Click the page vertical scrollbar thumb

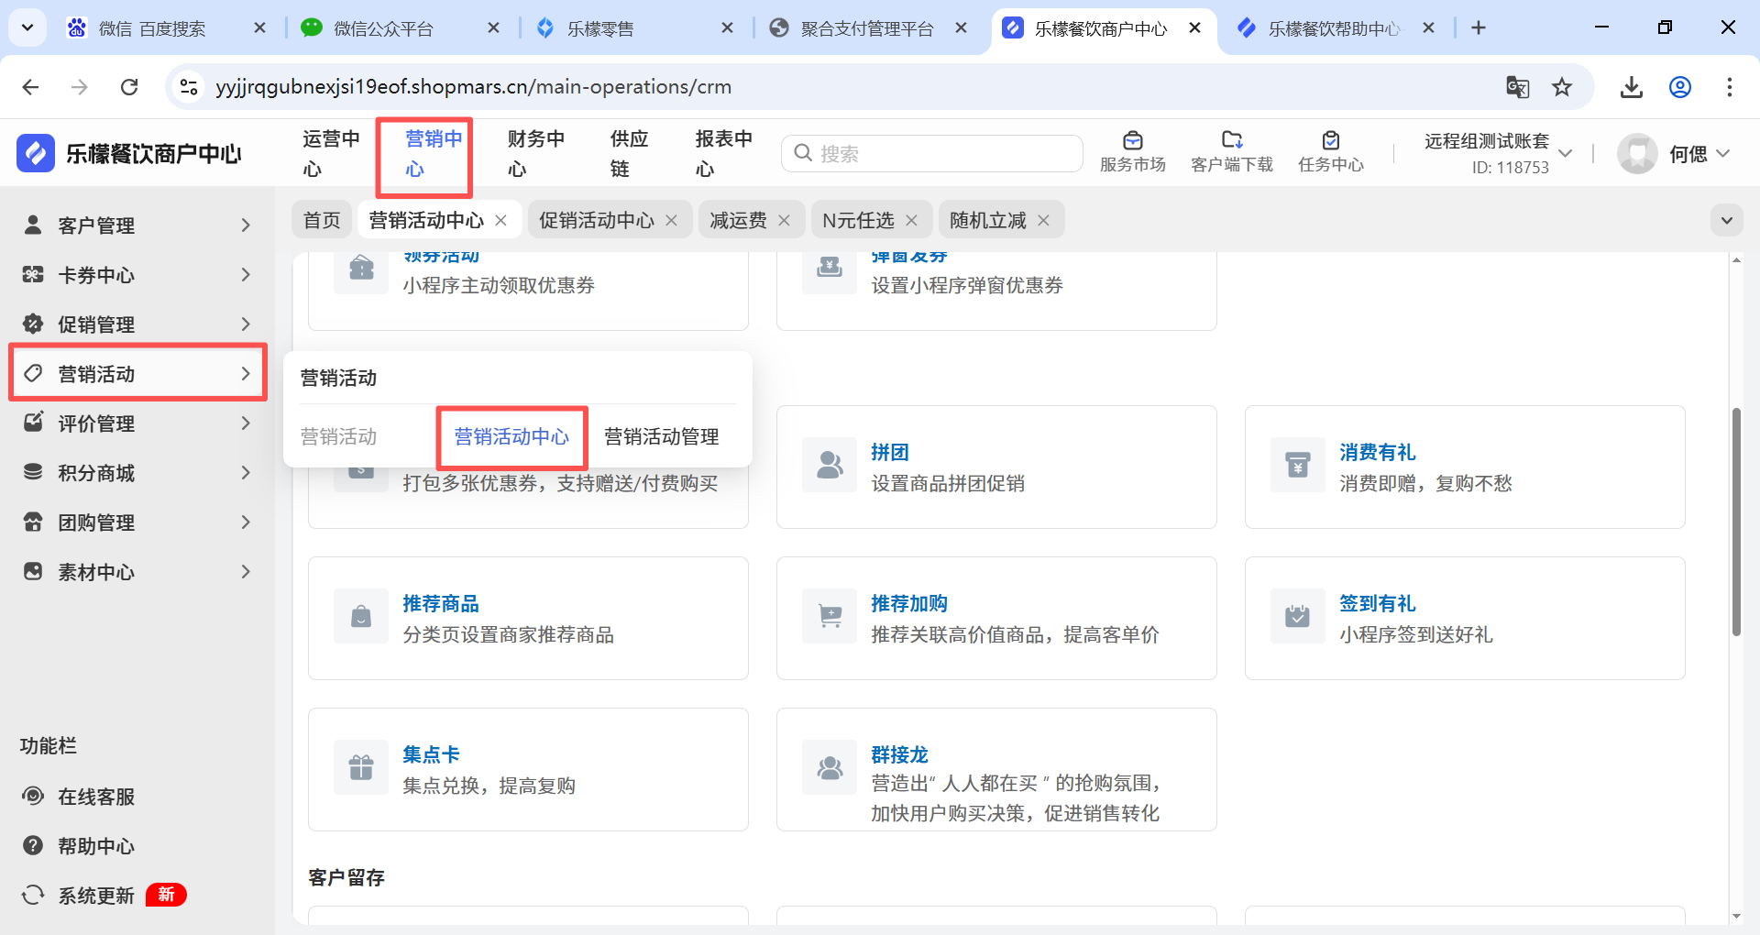(x=1736, y=522)
